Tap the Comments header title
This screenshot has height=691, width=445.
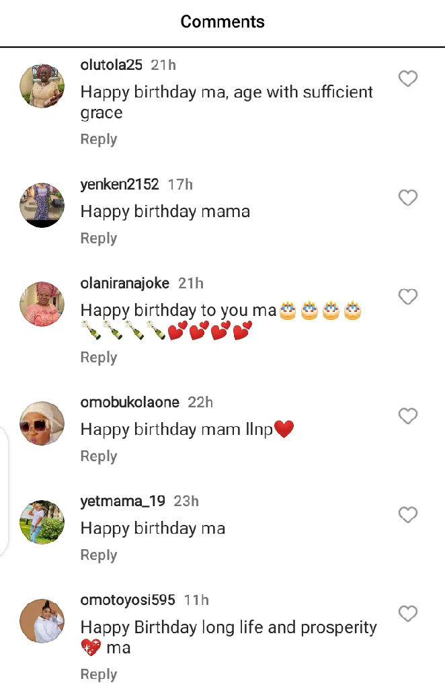click(x=222, y=22)
